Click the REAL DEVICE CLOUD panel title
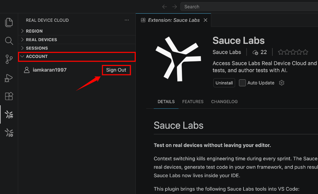318x194 pixels. coord(47,20)
